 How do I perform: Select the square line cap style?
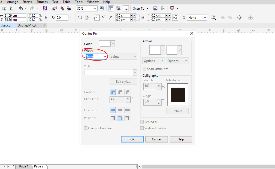tap(127, 110)
